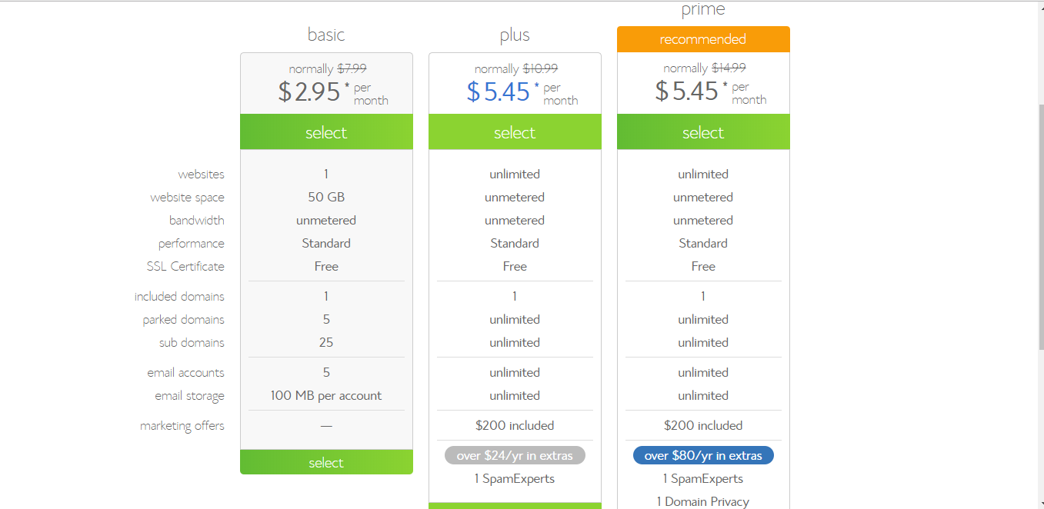1044x509 pixels.
Task: Click the email storage row label
Action: click(189, 396)
